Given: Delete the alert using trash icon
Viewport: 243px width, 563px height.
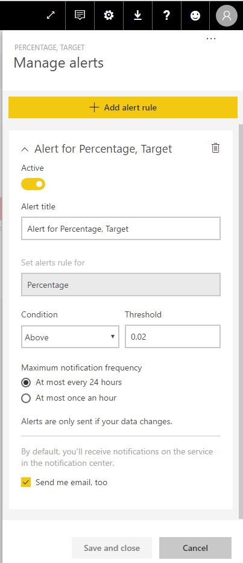Looking at the screenshot, I should tap(215, 148).
